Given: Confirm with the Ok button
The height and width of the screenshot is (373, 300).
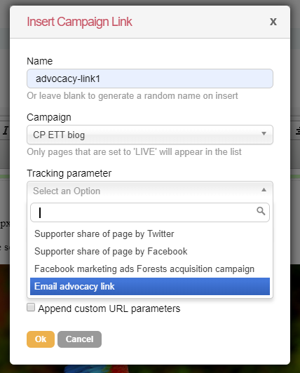Looking at the screenshot, I should 41,339.
